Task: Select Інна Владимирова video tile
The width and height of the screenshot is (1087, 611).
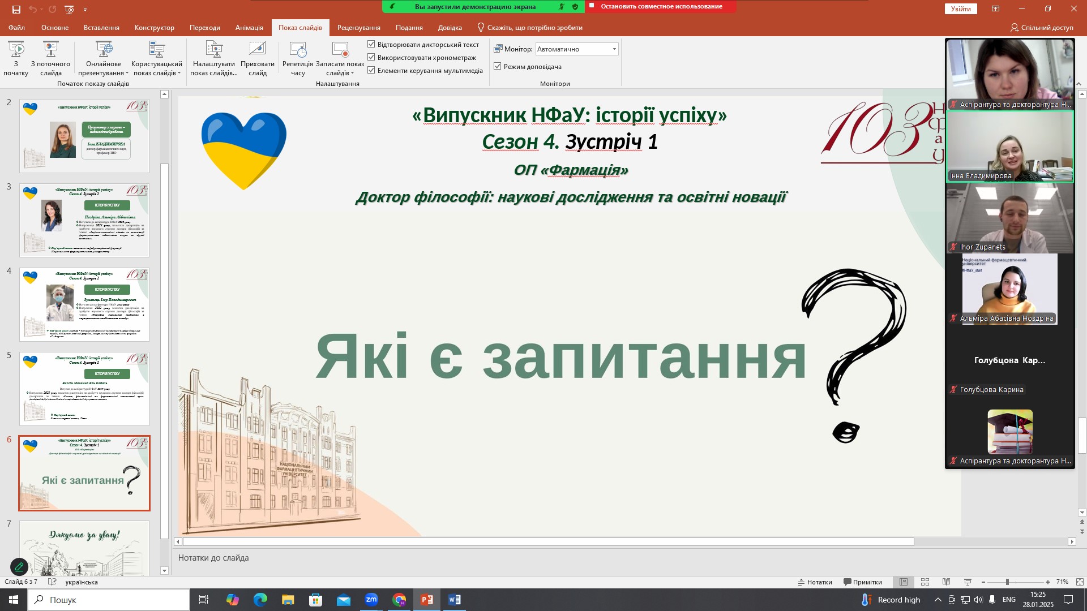Action: point(1010,147)
